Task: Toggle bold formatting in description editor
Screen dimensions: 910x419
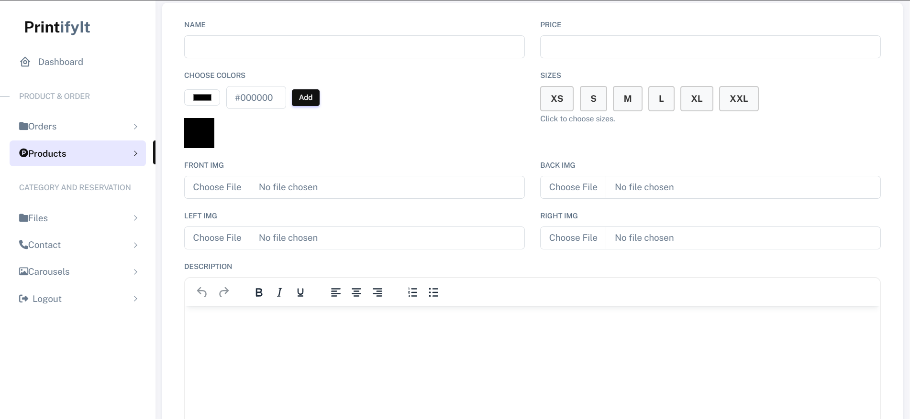Action: [x=259, y=292]
